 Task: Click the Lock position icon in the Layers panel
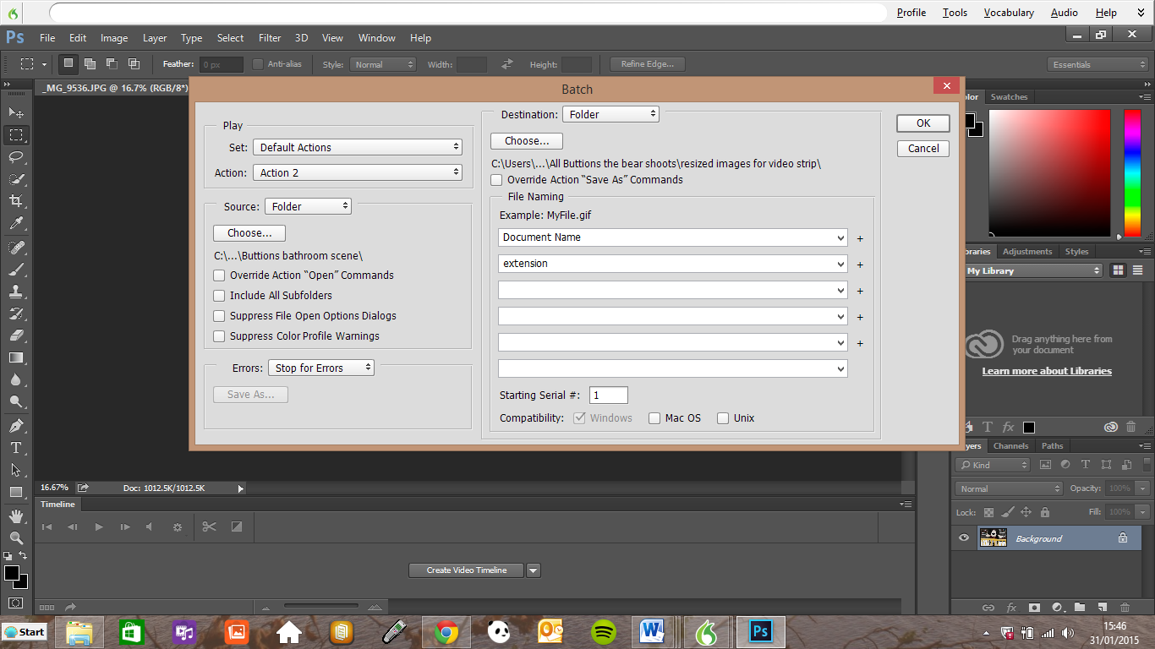coord(1026,511)
